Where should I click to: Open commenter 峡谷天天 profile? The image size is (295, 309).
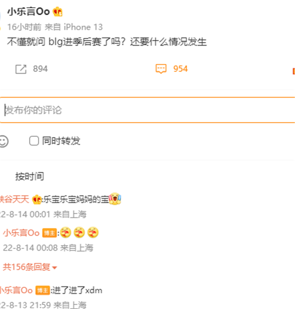click(x=14, y=199)
